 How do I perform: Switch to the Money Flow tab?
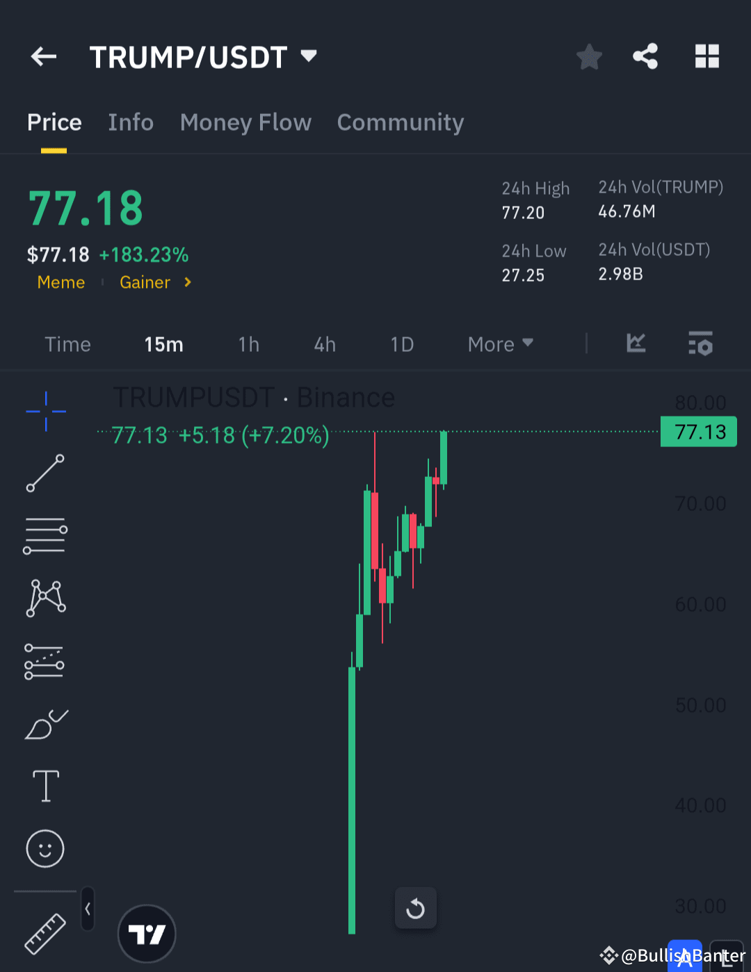point(245,122)
